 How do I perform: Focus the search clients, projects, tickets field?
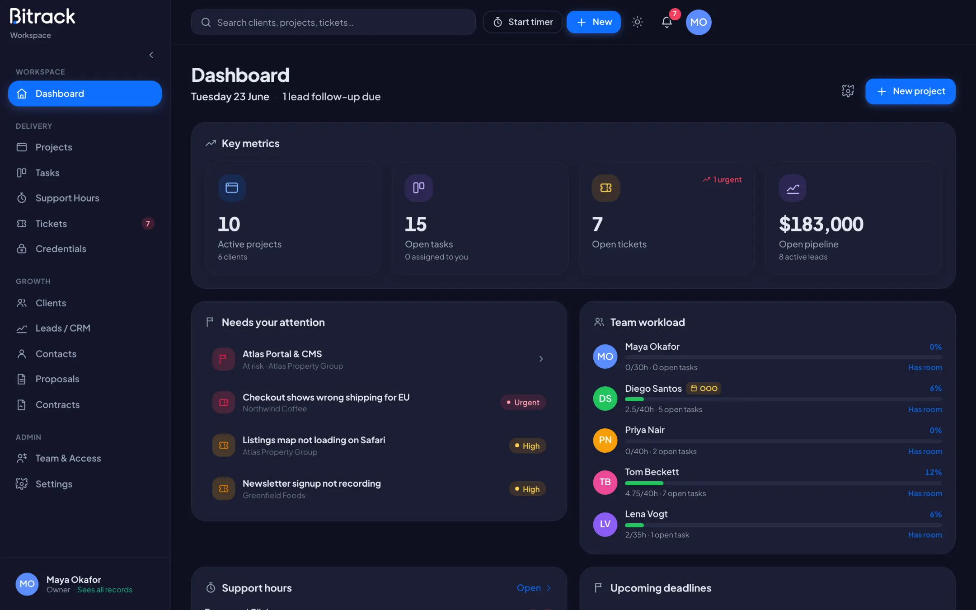[333, 22]
